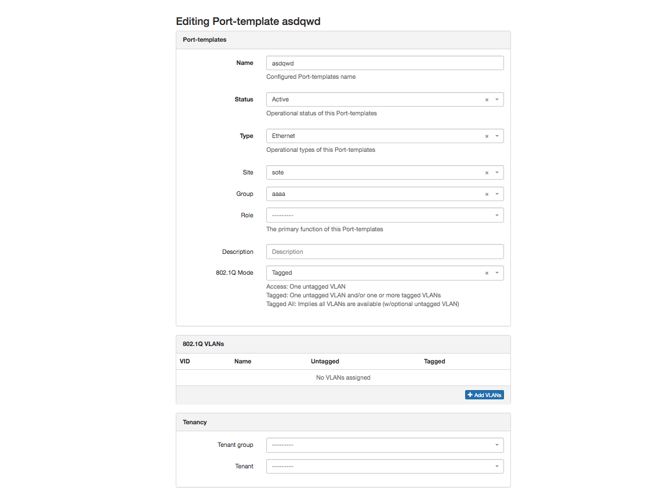Open the Role dropdown

tap(497, 216)
